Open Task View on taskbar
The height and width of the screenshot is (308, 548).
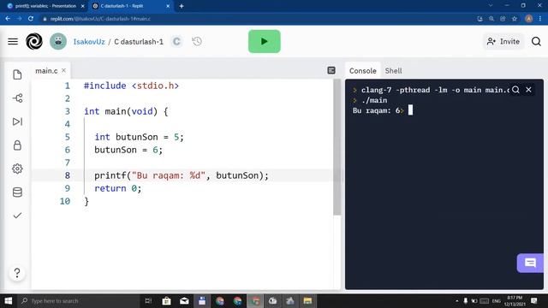pyautogui.click(x=148, y=300)
